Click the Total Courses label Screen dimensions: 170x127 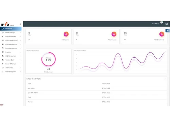112,40
